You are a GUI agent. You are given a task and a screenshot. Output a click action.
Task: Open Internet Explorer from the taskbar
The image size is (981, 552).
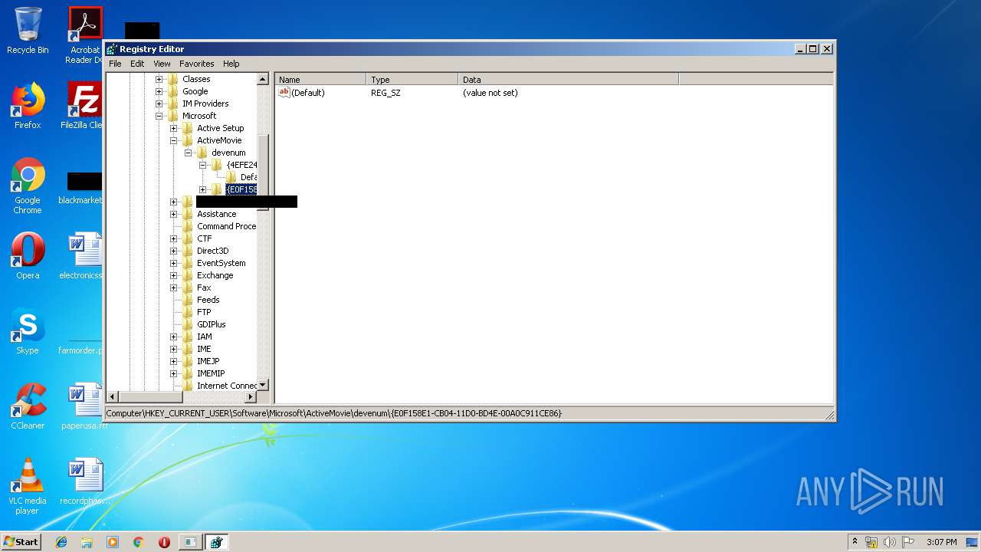click(61, 542)
